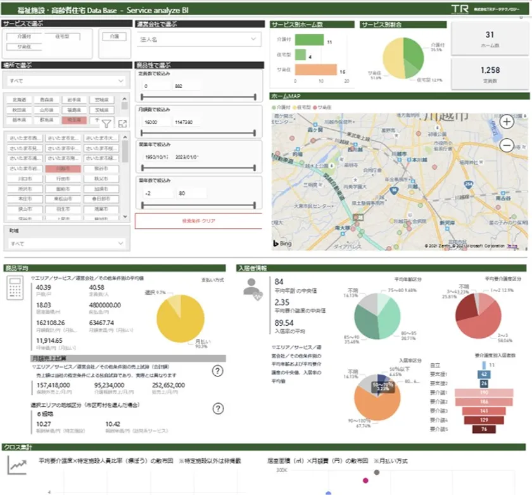
Task: Open the 法人名 company dropdown
Action: pos(199,39)
